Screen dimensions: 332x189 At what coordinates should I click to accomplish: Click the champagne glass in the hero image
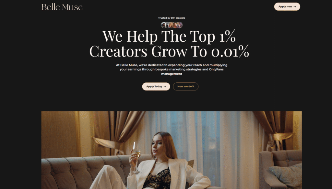click(x=136, y=157)
